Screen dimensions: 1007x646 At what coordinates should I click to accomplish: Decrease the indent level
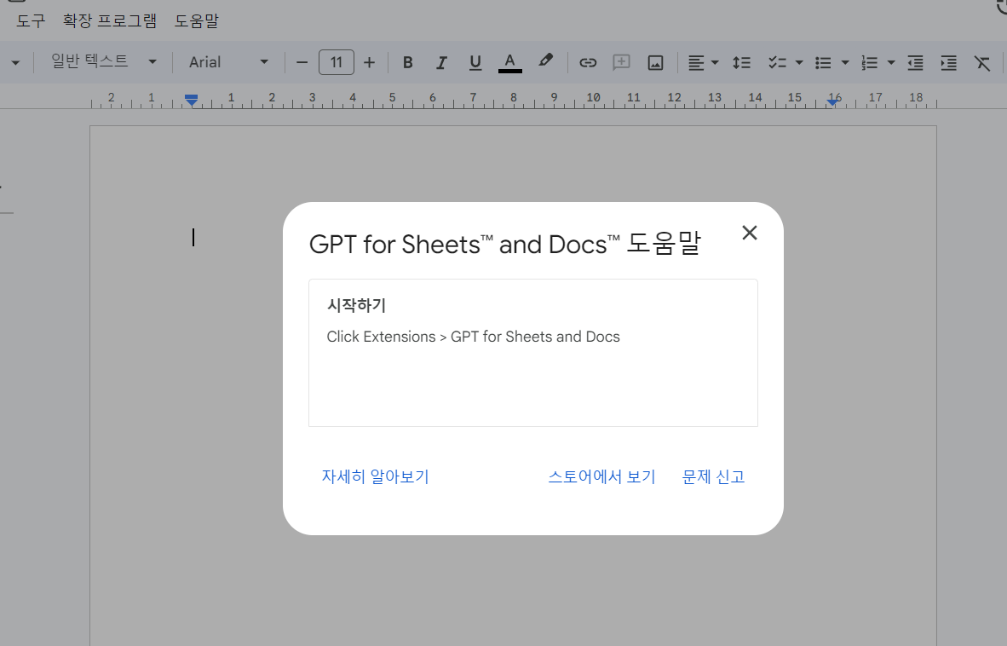pos(915,62)
